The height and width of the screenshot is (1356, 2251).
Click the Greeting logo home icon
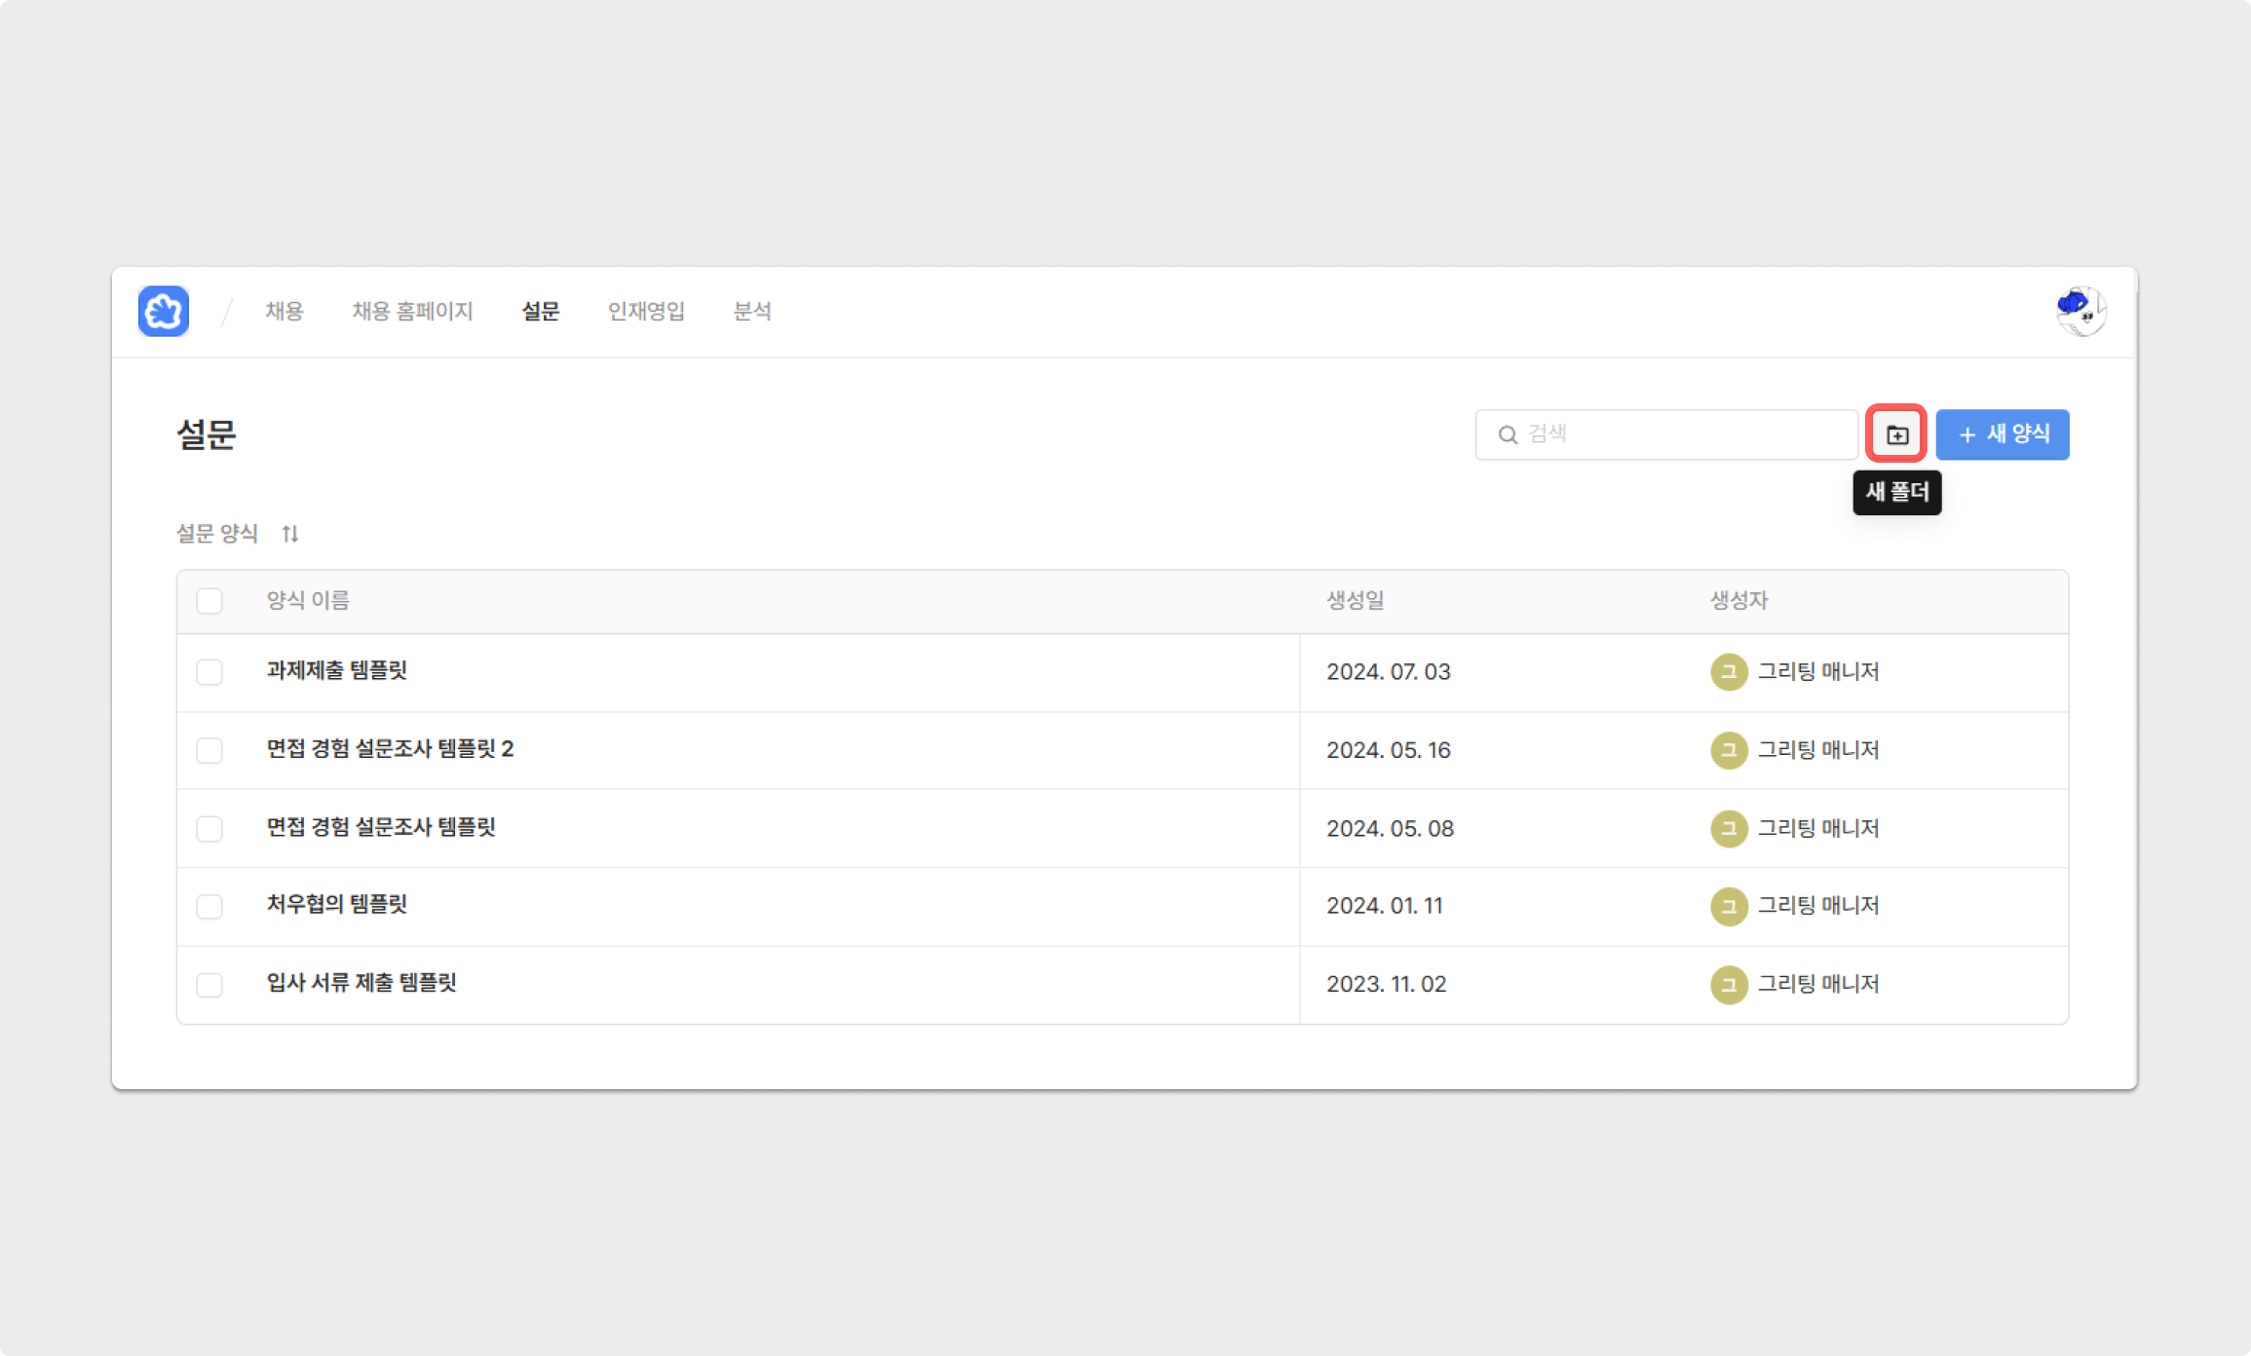tap(163, 312)
